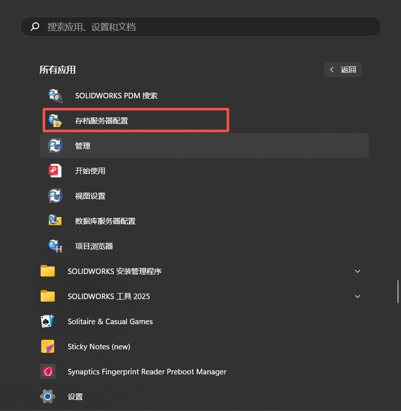Viewport: 401px width, 411px height.
Task: Click the SOLIDWORKS 安装管理程序 folder icon
Action: tap(48, 271)
